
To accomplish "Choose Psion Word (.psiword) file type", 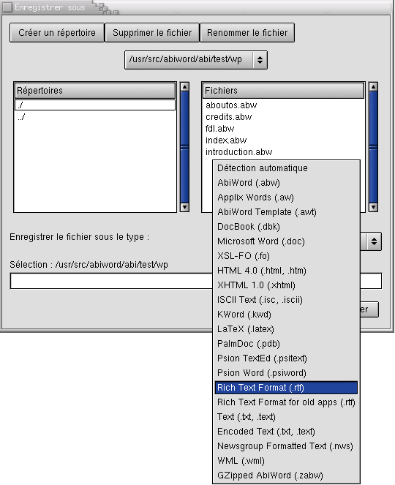I will click(x=286, y=373).
